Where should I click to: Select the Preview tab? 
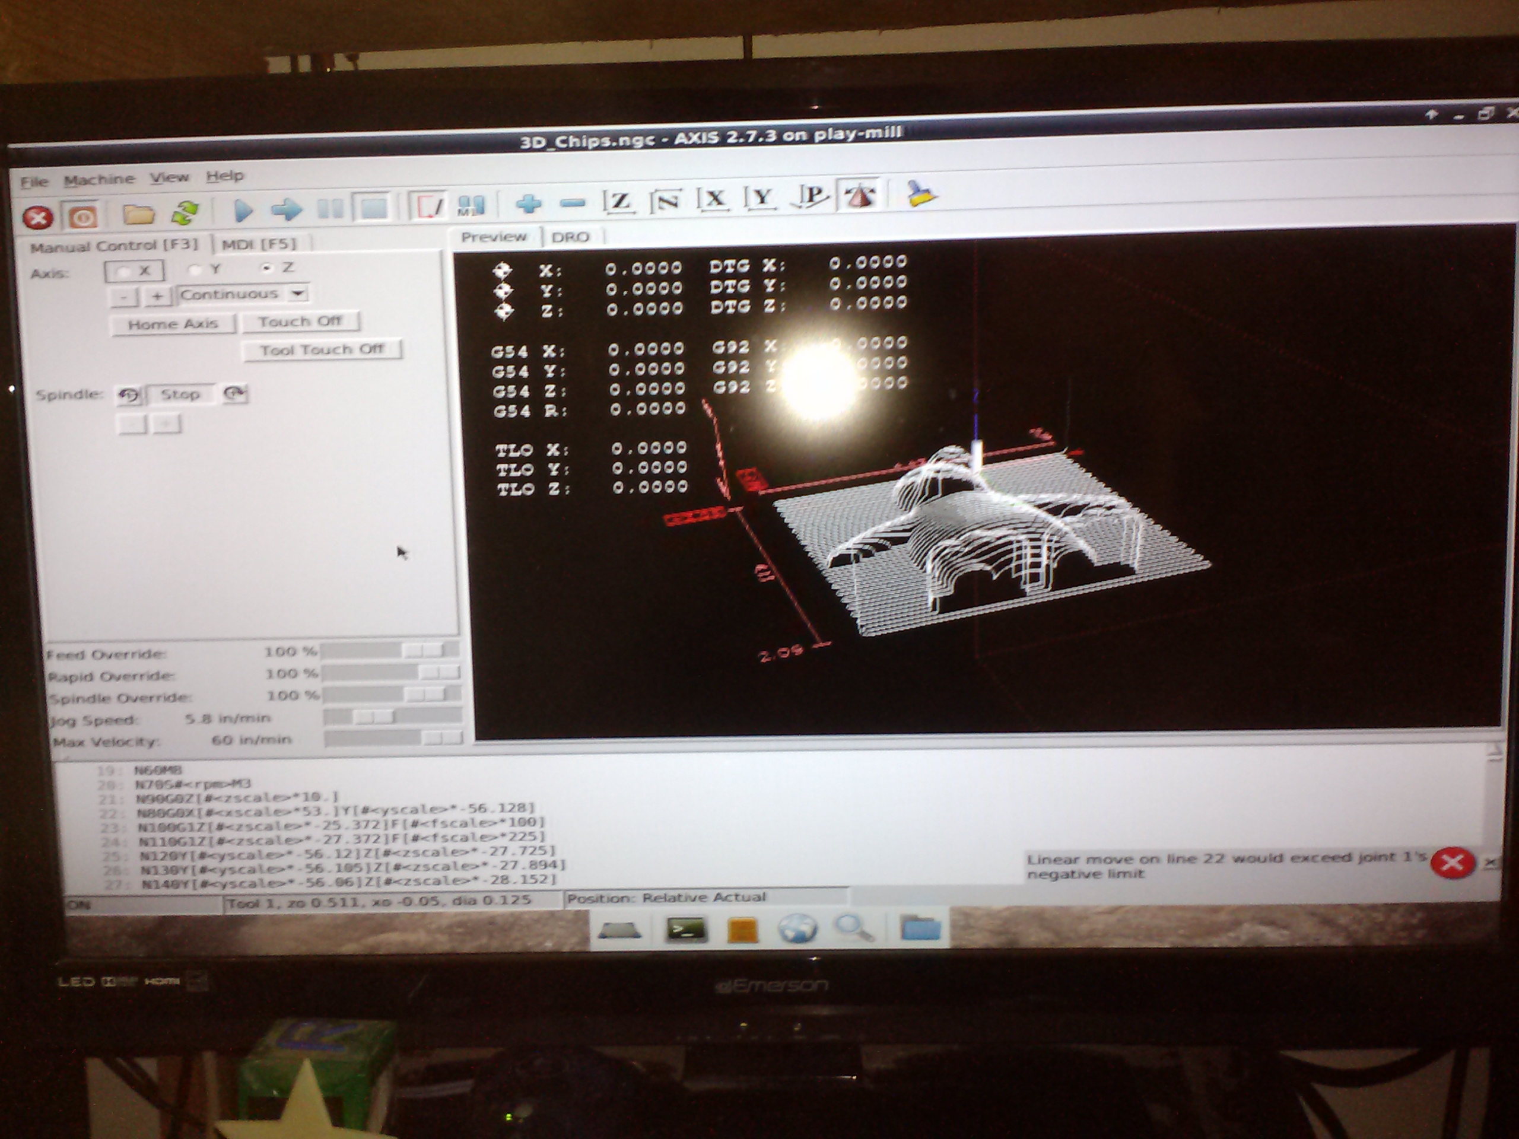(x=494, y=237)
